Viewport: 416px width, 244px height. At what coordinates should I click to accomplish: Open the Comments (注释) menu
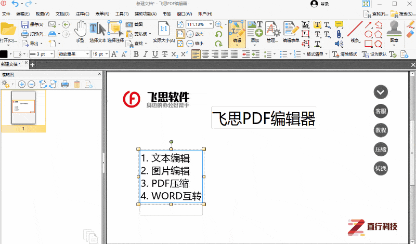[82, 14]
